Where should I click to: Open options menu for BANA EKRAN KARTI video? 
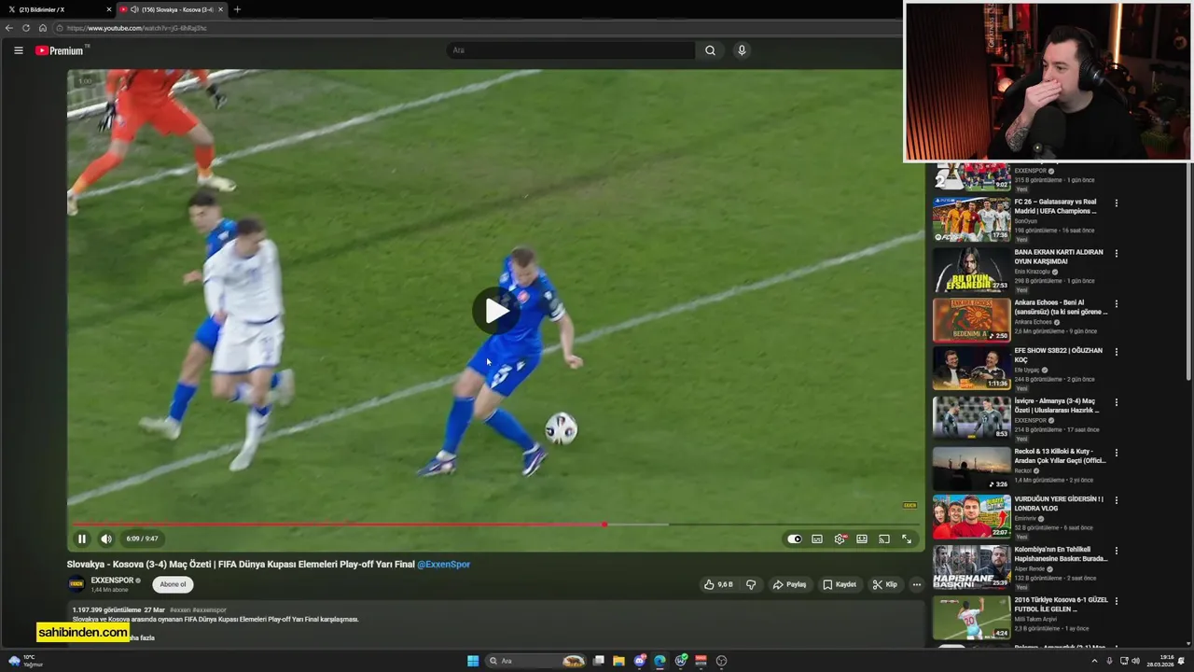point(1117,253)
